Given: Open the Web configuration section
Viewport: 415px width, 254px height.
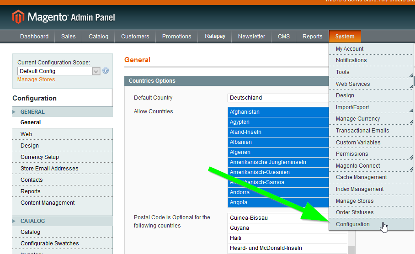Looking at the screenshot, I should click(x=27, y=134).
